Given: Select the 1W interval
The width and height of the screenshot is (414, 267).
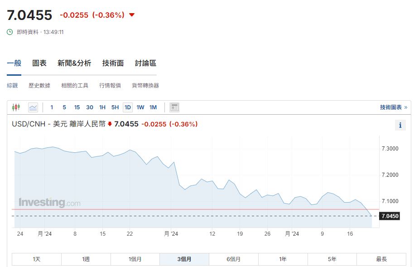Looking at the screenshot, I should coord(140,107).
